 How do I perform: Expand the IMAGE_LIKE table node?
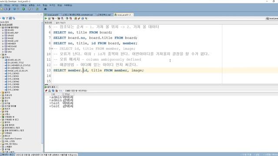3,41
